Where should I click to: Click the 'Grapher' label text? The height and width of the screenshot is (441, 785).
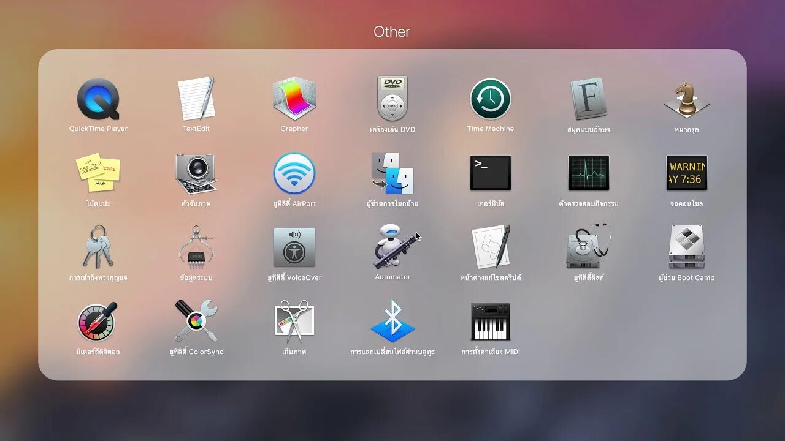pyautogui.click(x=294, y=129)
